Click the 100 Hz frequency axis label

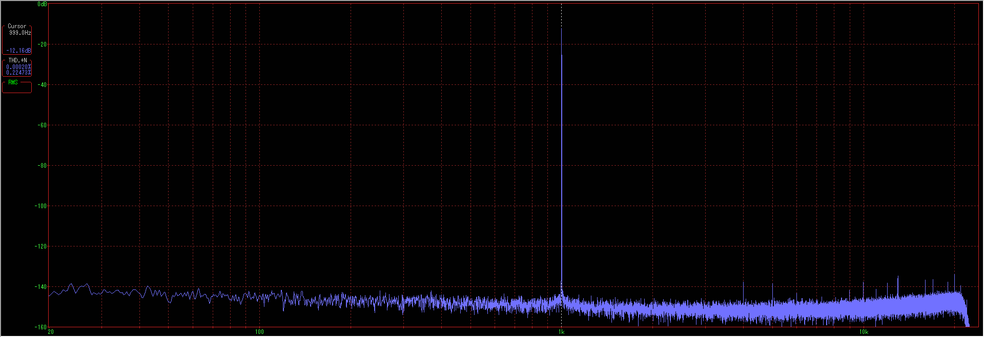pyautogui.click(x=259, y=332)
